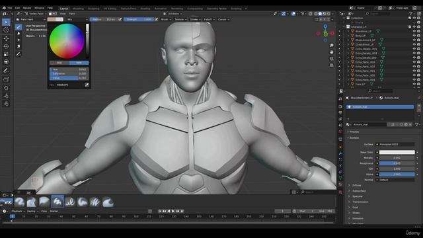Toggle the Radius pressure sensitivity icon
Viewport: 423px width, 238px height.
[x=120, y=19]
